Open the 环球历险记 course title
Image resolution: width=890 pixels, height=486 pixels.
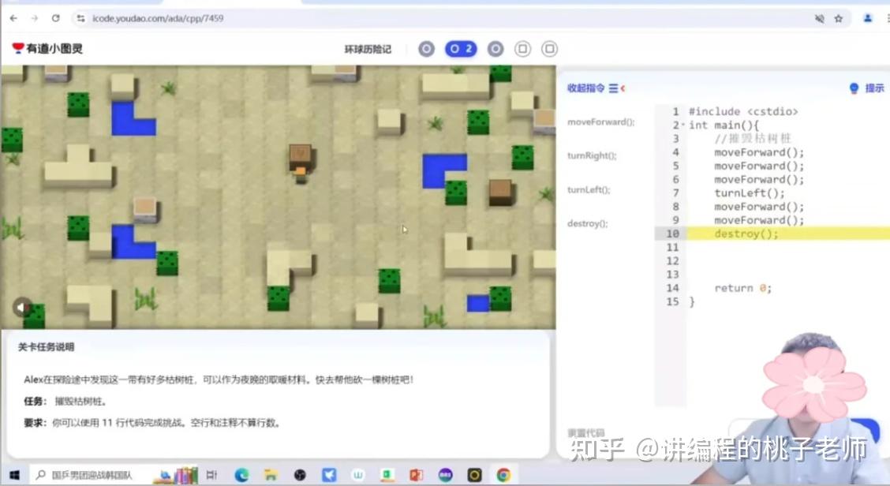click(368, 50)
